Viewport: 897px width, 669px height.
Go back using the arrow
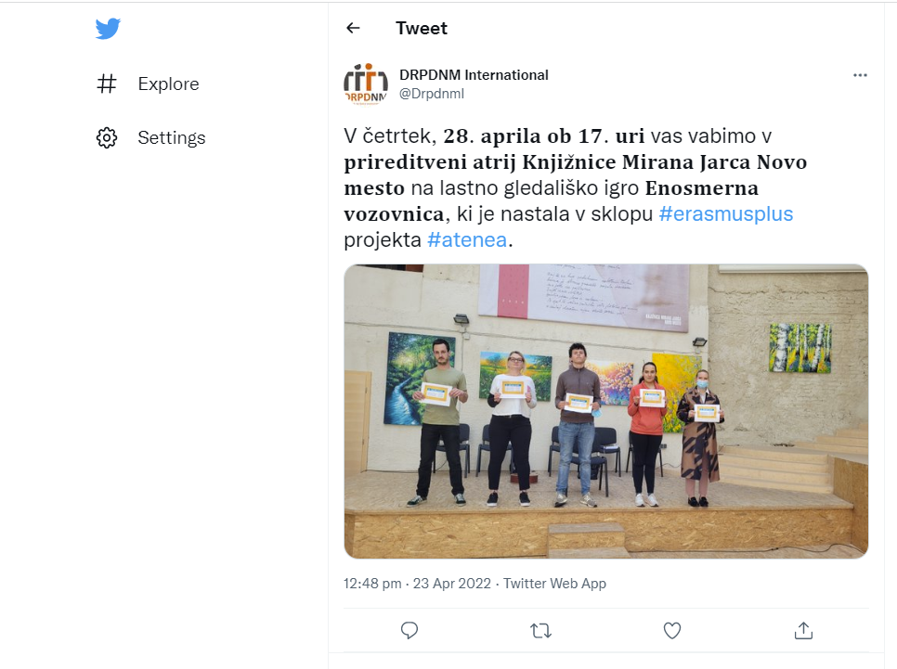click(353, 28)
